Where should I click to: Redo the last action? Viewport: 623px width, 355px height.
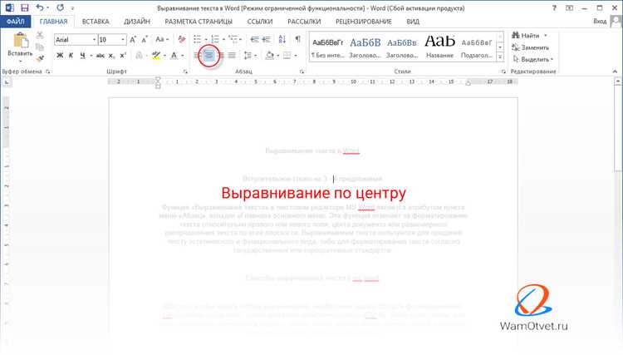point(60,7)
